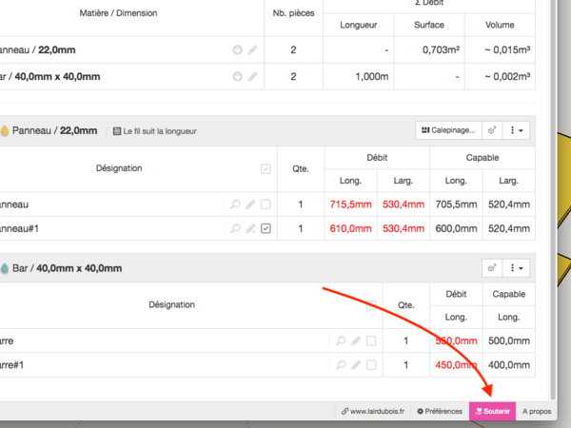Click the circle arrow icon in Panneau 22,0mm summary row
Image resolution: width=571 pixels, height=428 pixels.
tap(237, 49)
